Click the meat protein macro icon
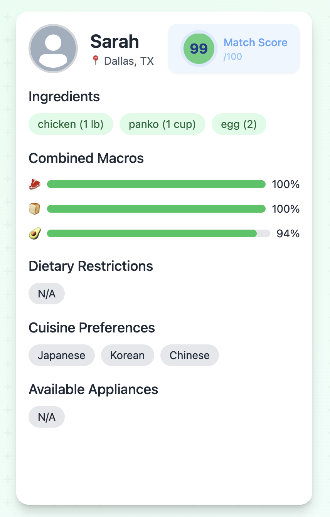This screenshot has height=517, width=330. 35,184
